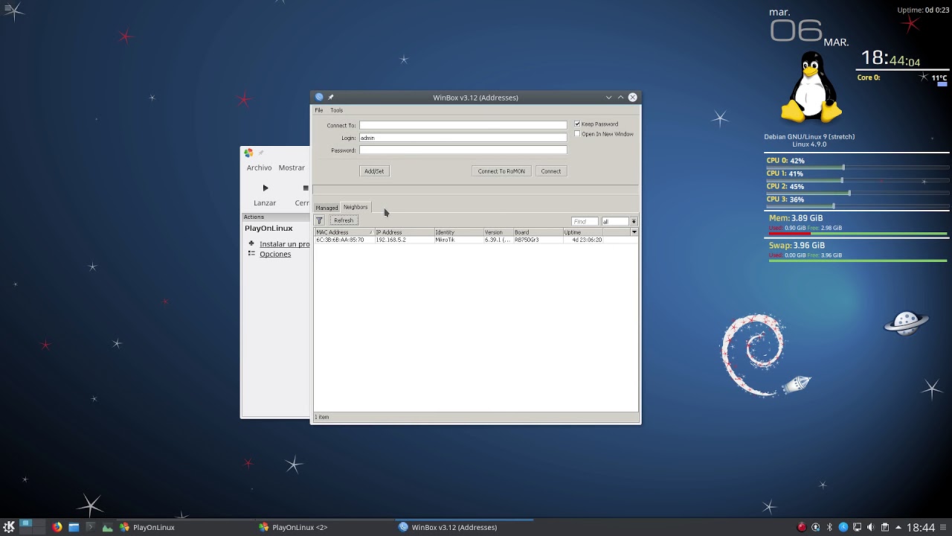Open the taskbar clock showing 18:44
The height and width of the screenshot is (536, 952).
click(921, 527)
